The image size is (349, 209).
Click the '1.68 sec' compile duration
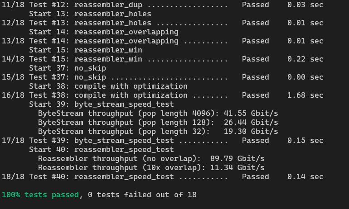(x=305, y=95)
